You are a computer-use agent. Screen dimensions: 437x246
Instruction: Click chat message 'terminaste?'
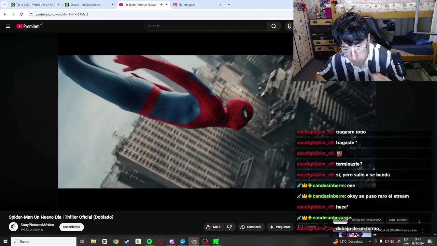click(x=349, y=164)
